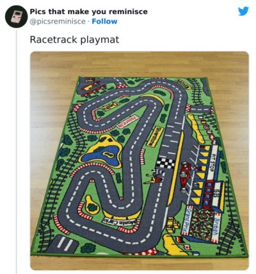Click the zebra crossing on playmat corner
This screenshot has width=256, height=274.
pyautogui.click(x=65, y=243)
